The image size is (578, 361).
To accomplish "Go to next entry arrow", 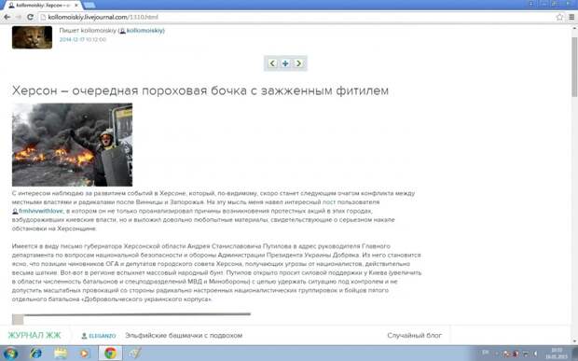I will tap(298, 63).
